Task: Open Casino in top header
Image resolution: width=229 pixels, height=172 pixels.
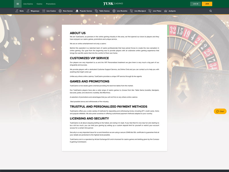Action: (40, 4)
